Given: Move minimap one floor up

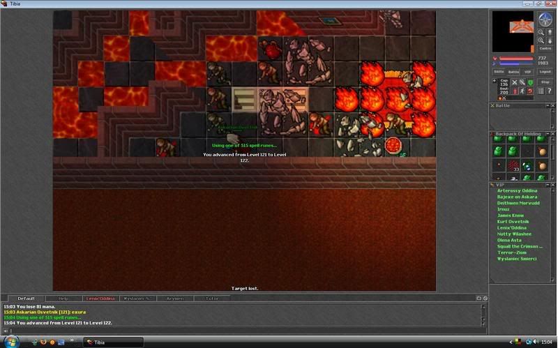Looking at the screenshot, I should [x=550, y=32].
